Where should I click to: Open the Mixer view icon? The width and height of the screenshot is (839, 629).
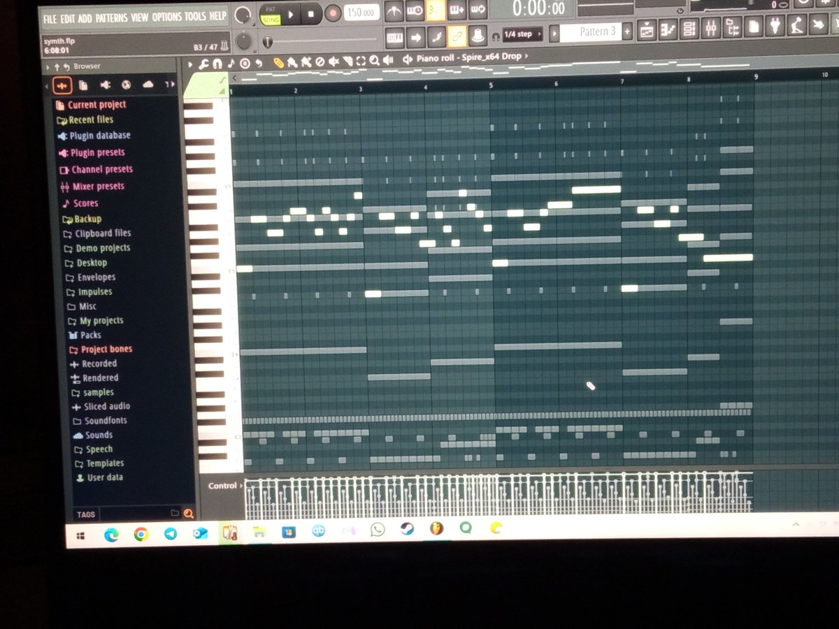pyautogui.click(x=711, y=28)
